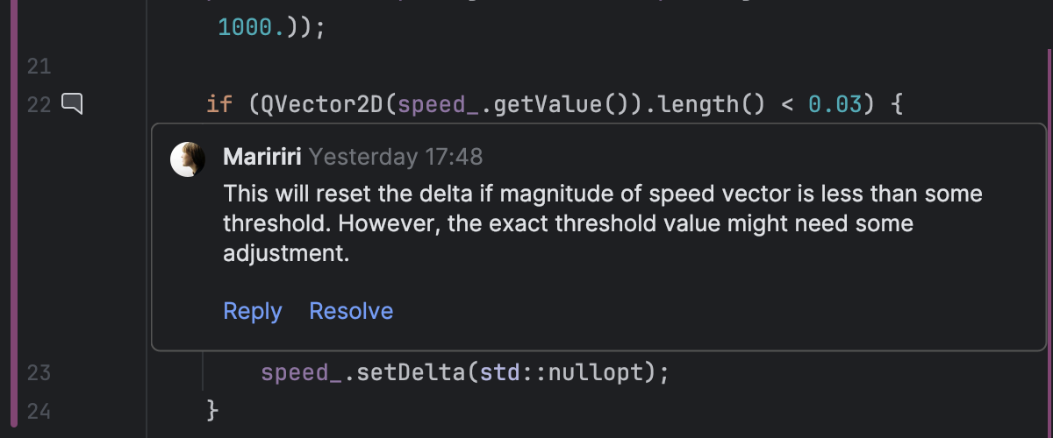Click the comment bubble icon beside line 22
Viewport: 1053px width, 438px height.
72,105
